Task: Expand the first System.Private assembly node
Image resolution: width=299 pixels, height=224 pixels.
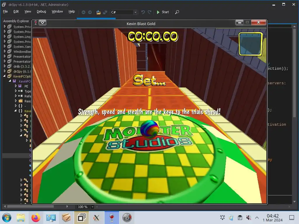Action: [5, 27]
